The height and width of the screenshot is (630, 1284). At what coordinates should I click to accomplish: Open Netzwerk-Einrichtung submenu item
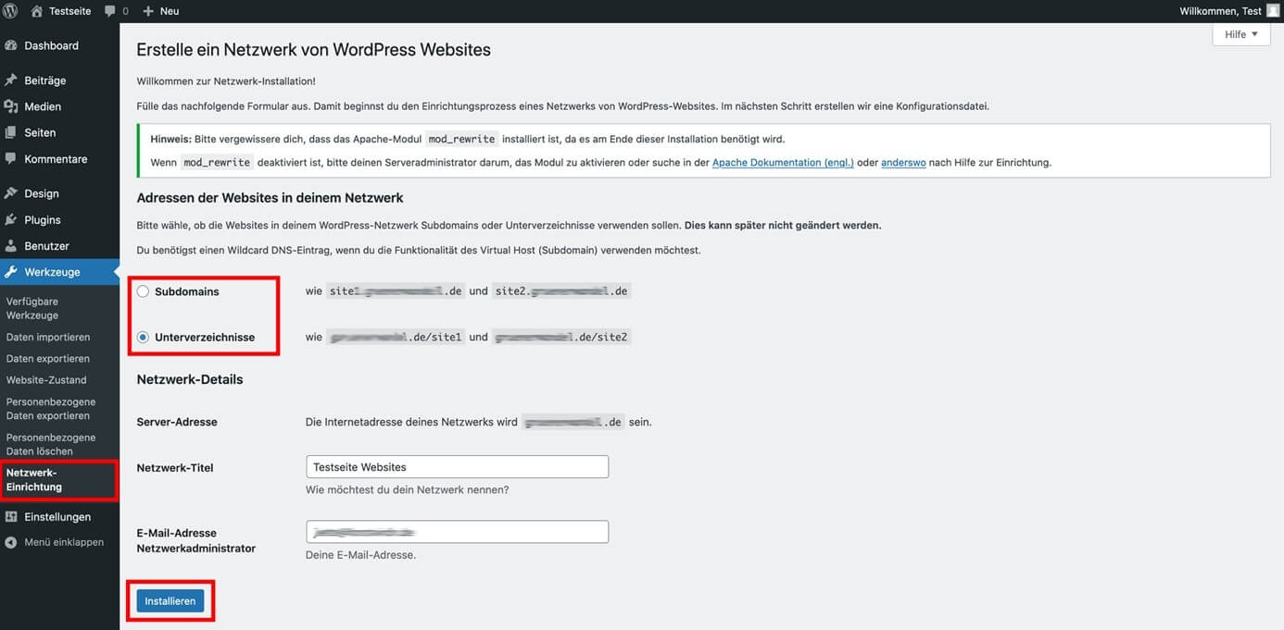click(x=34, y=480)
